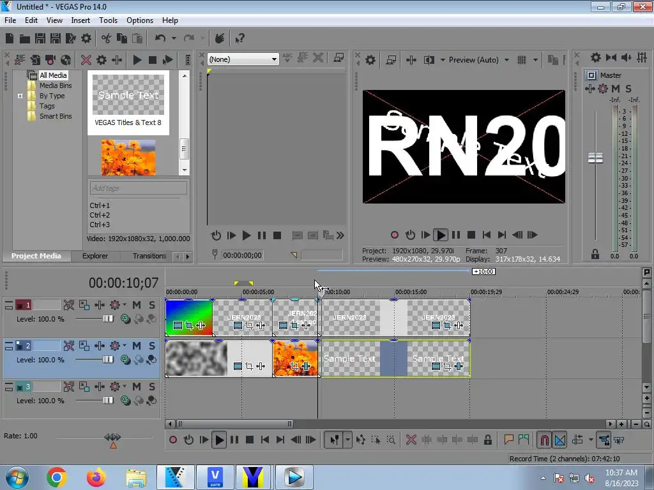Click the Preview on external monitor icon
This screenshot has width=654, height=490.
391,60
